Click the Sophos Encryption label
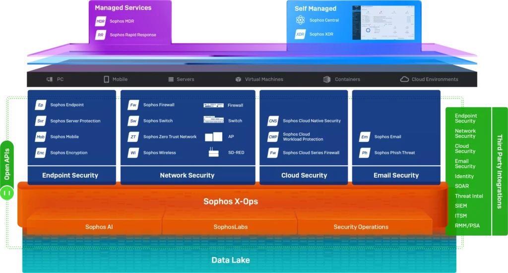The height and width of the screenshot is (273, 508). pyautogui.click(x=68, y=153)
